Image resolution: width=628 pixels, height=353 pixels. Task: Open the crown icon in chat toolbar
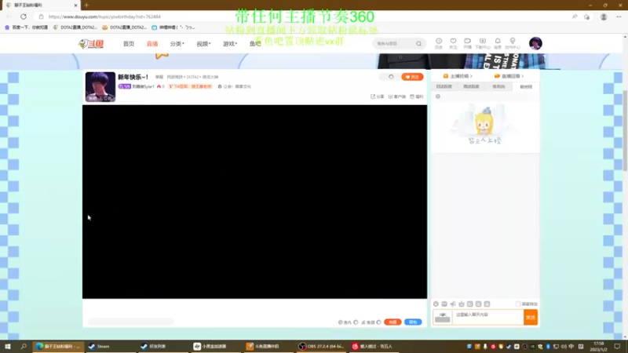point(462,304)
